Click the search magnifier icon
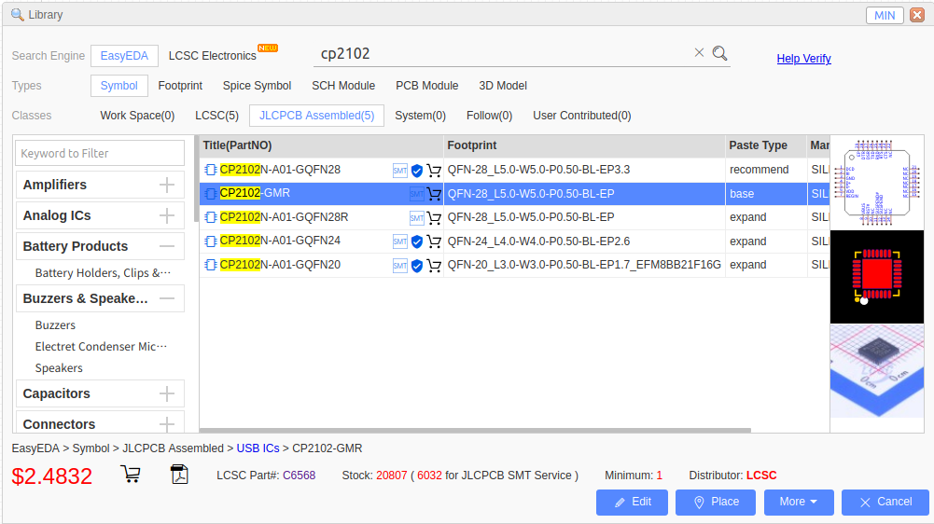 coord(719,53)
